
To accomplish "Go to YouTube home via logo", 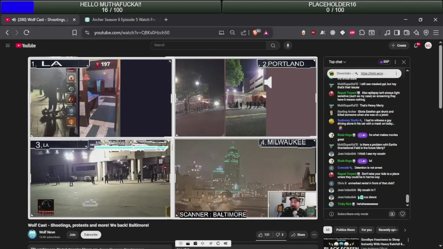I will [26, 45].
